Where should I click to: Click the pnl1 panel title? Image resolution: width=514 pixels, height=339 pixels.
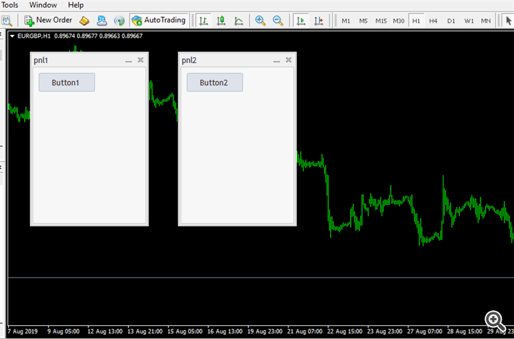point(41,60)
